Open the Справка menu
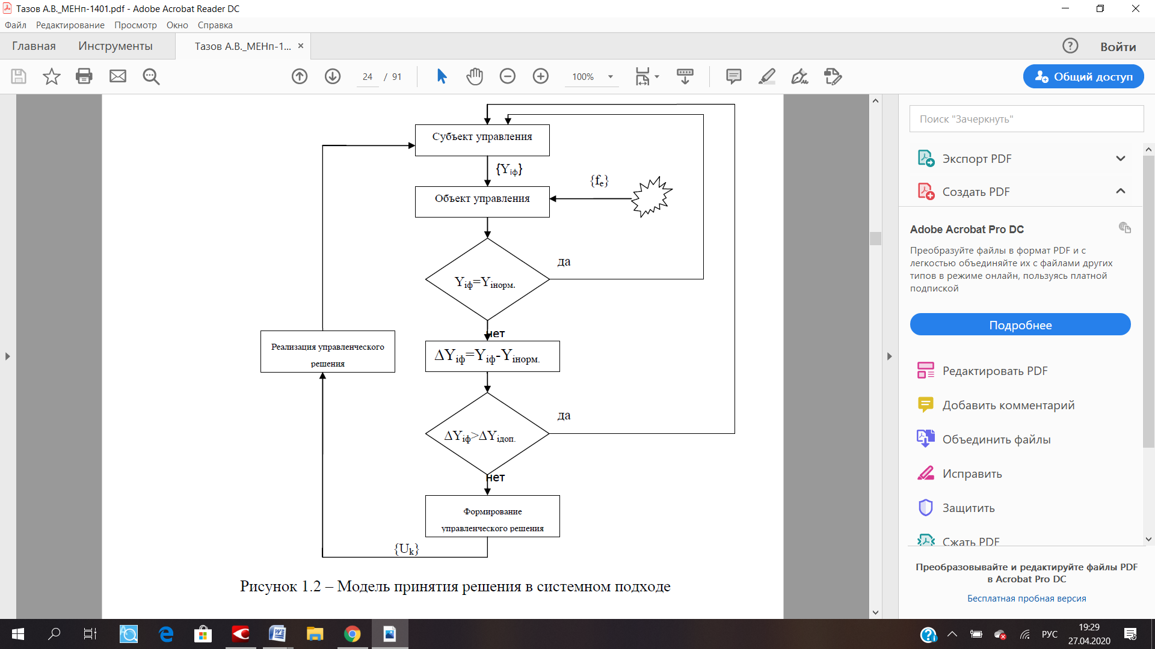The image size is (1155, 649). pyautogui.click(x=215, y=25)
